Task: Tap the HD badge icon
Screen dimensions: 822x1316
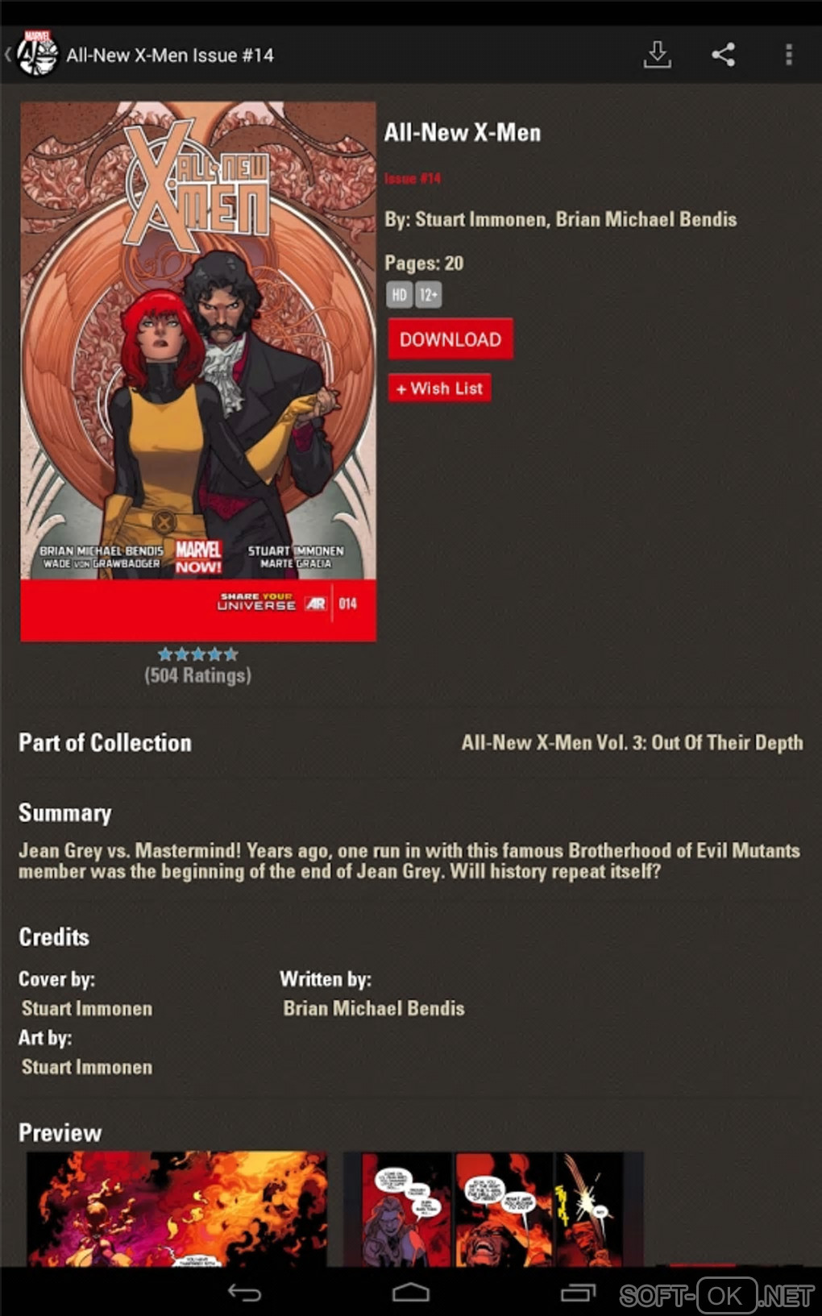Action: point(399,295)
